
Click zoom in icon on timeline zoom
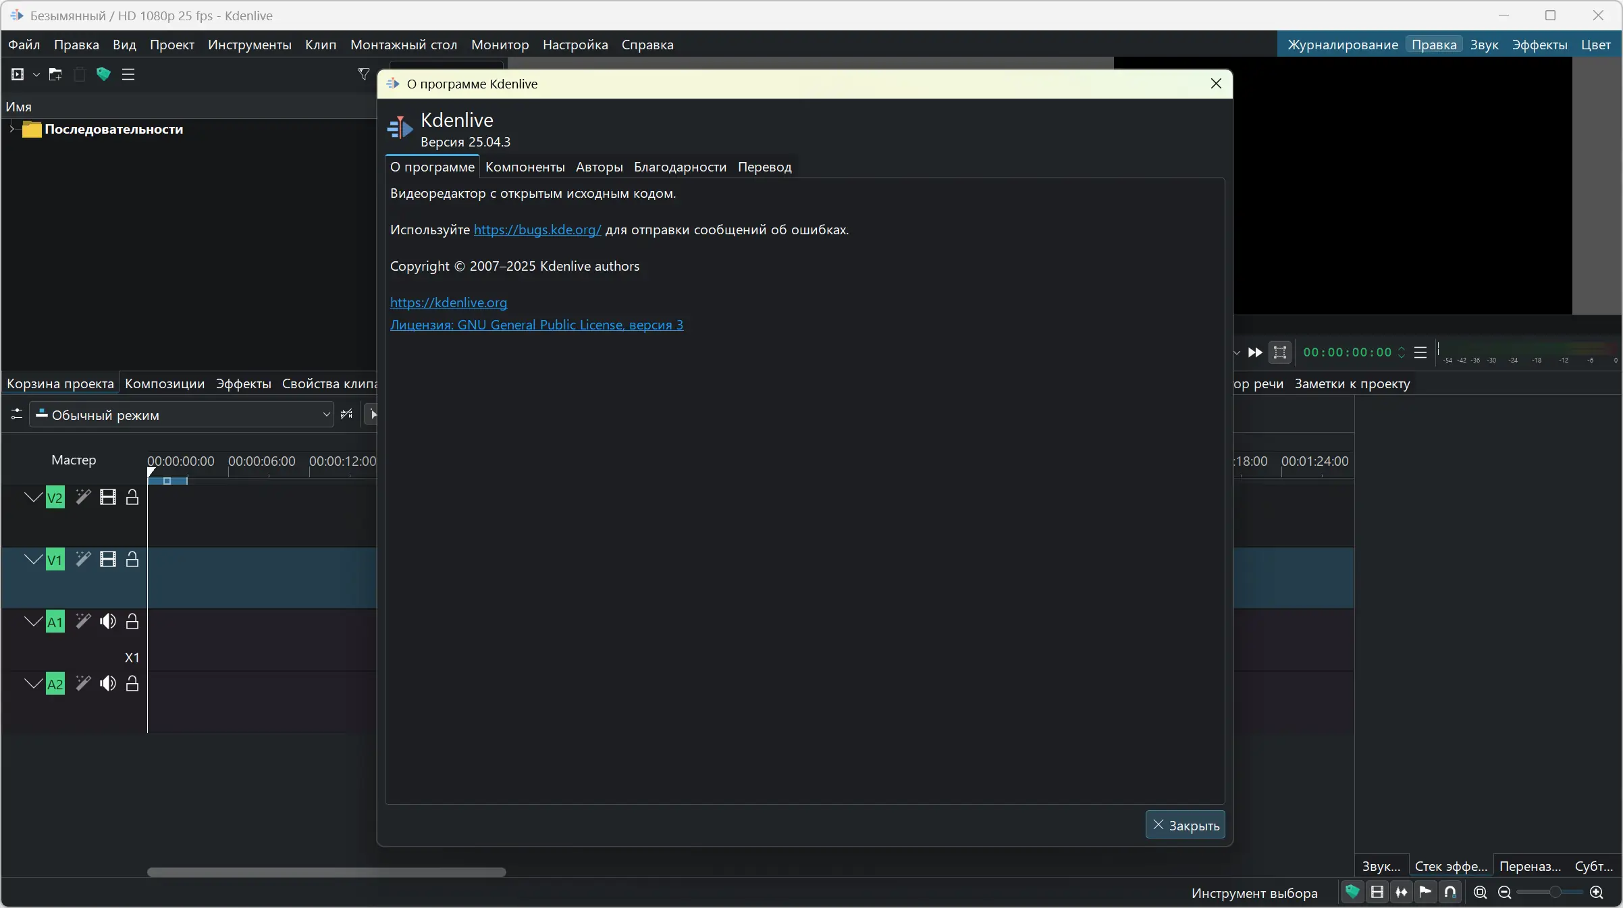point(1597,892)
